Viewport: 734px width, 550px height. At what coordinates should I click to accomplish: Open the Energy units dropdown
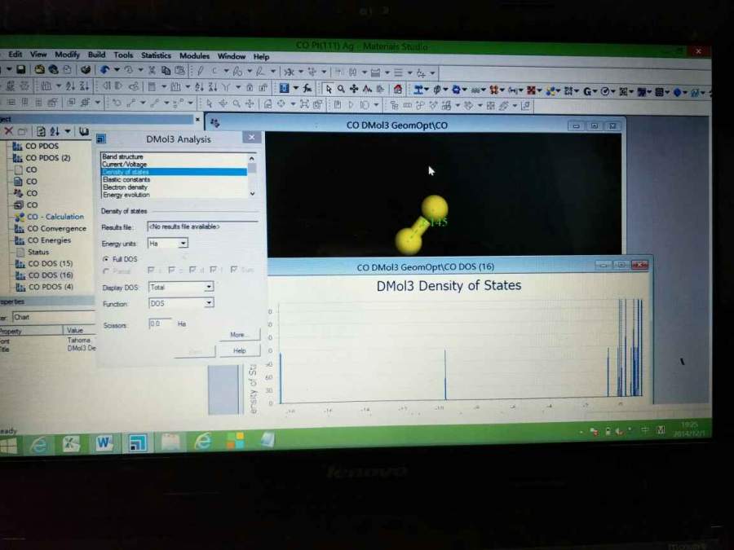click(183, 243)
